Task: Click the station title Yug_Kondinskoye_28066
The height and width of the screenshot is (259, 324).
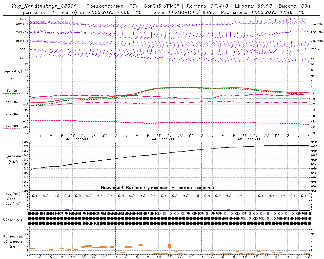Action: (x=44, y=6)
